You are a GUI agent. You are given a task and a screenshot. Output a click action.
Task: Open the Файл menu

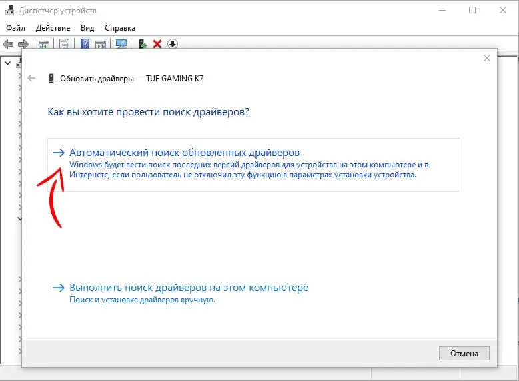click(15, 28)
